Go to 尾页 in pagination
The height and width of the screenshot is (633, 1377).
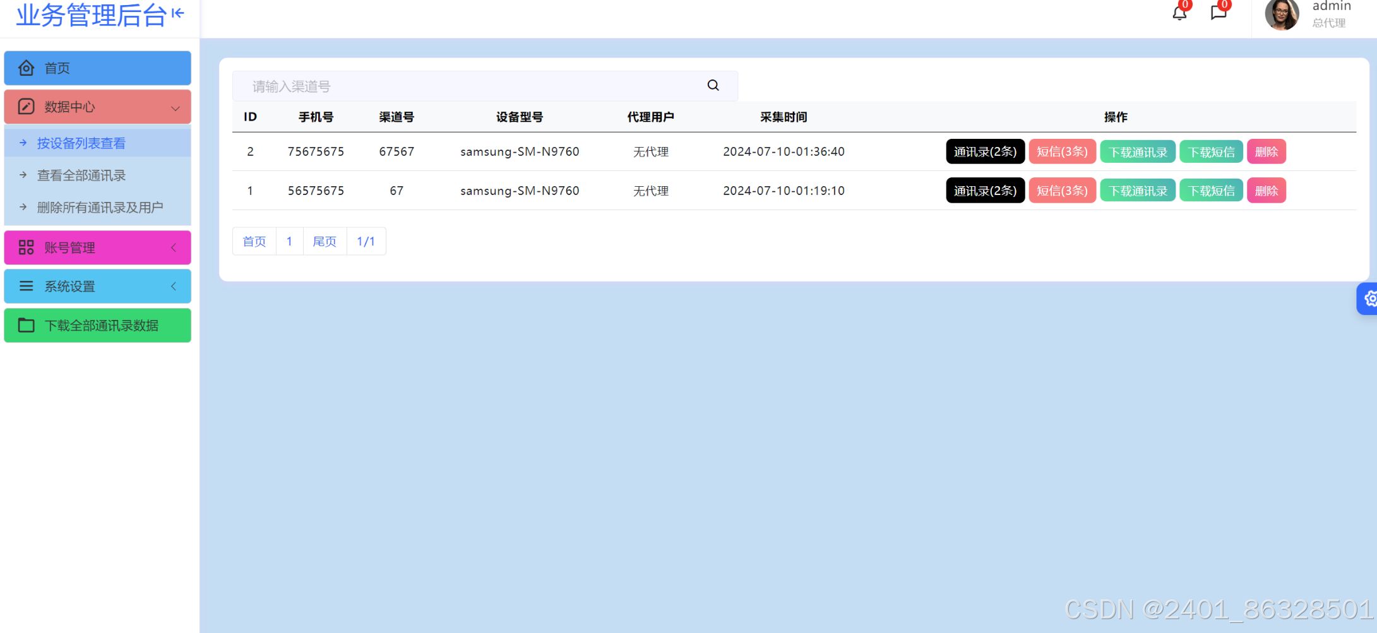pos(325,240)
